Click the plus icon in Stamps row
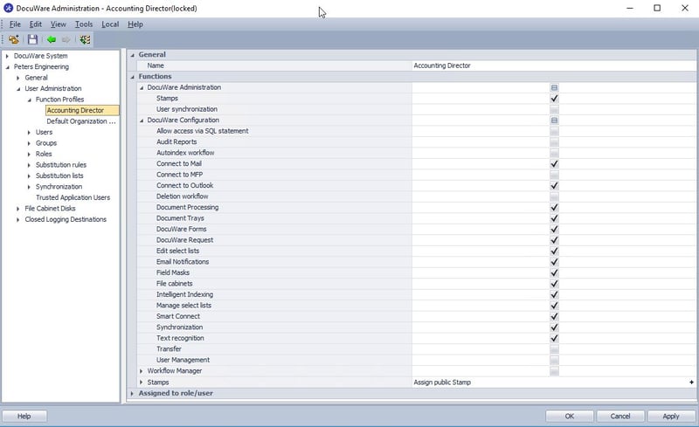 pos(691,382)
